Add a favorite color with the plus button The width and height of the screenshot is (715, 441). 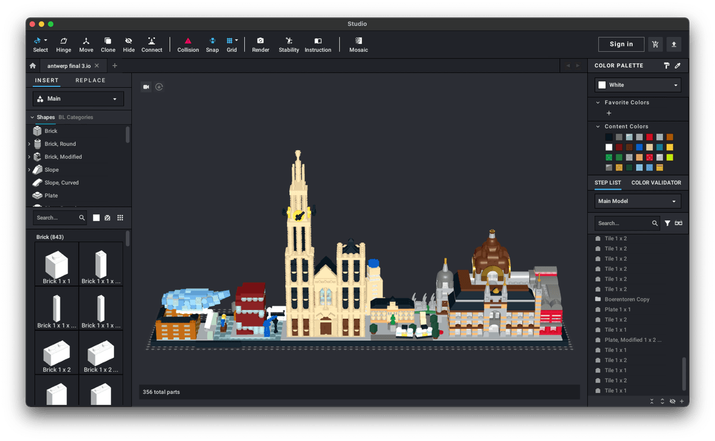[x=608, y=113]
